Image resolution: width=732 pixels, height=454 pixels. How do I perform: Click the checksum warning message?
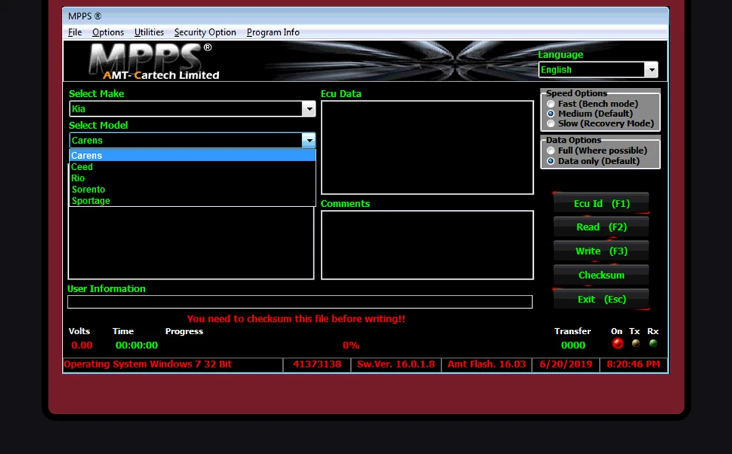(296, 319)
